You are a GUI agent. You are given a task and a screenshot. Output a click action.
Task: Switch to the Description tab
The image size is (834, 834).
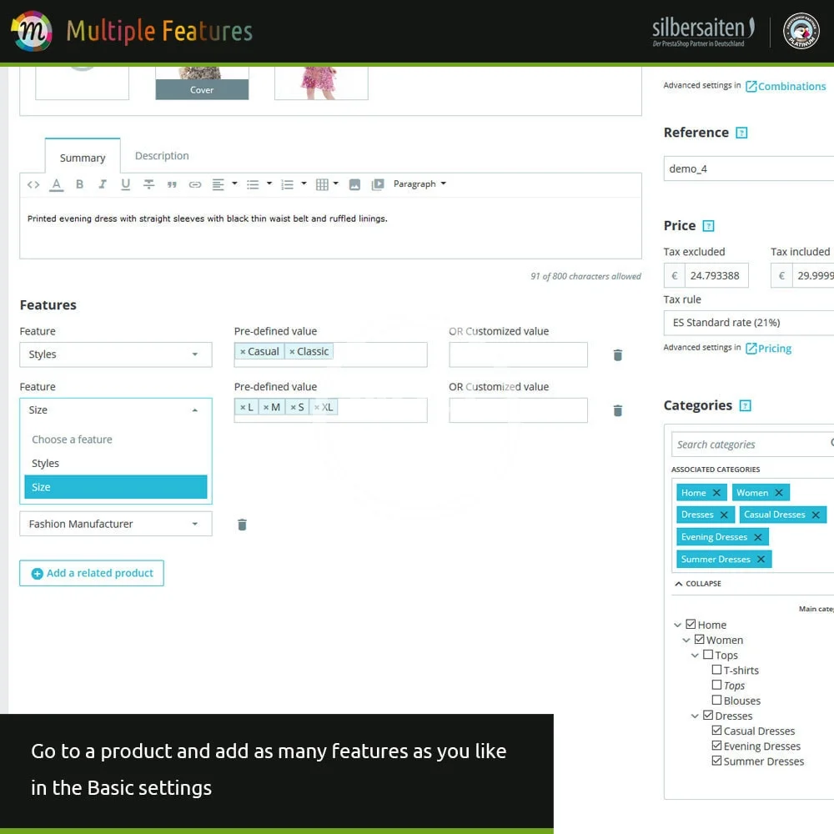coord(162,156)
